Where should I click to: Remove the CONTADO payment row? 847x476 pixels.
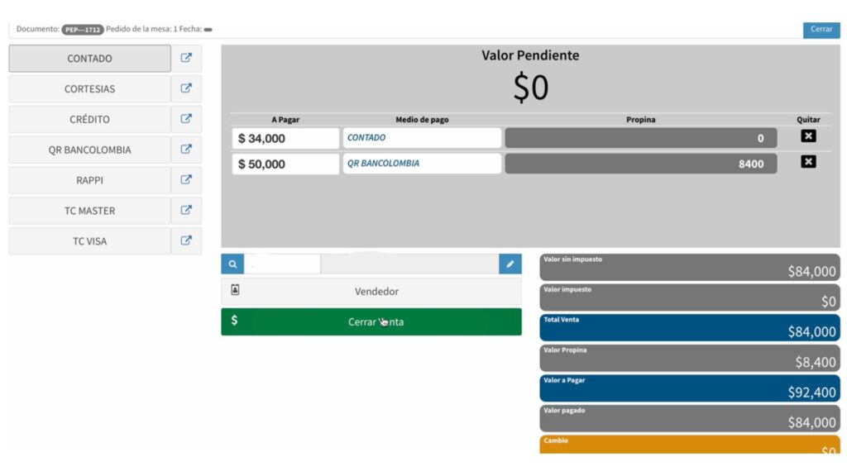808,136
